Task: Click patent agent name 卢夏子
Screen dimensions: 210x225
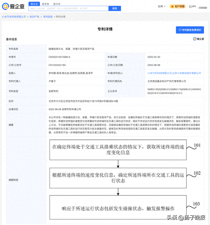Action: (x=52, y=81)
